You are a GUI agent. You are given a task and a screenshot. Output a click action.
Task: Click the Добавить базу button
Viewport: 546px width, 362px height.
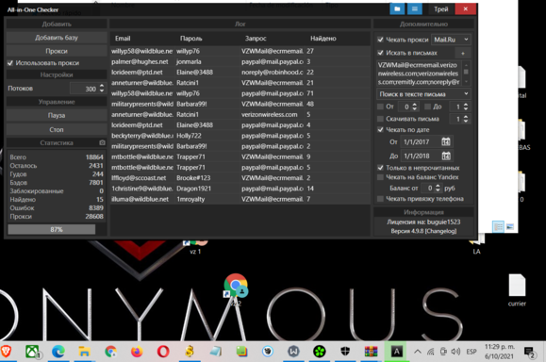point(57,38)
